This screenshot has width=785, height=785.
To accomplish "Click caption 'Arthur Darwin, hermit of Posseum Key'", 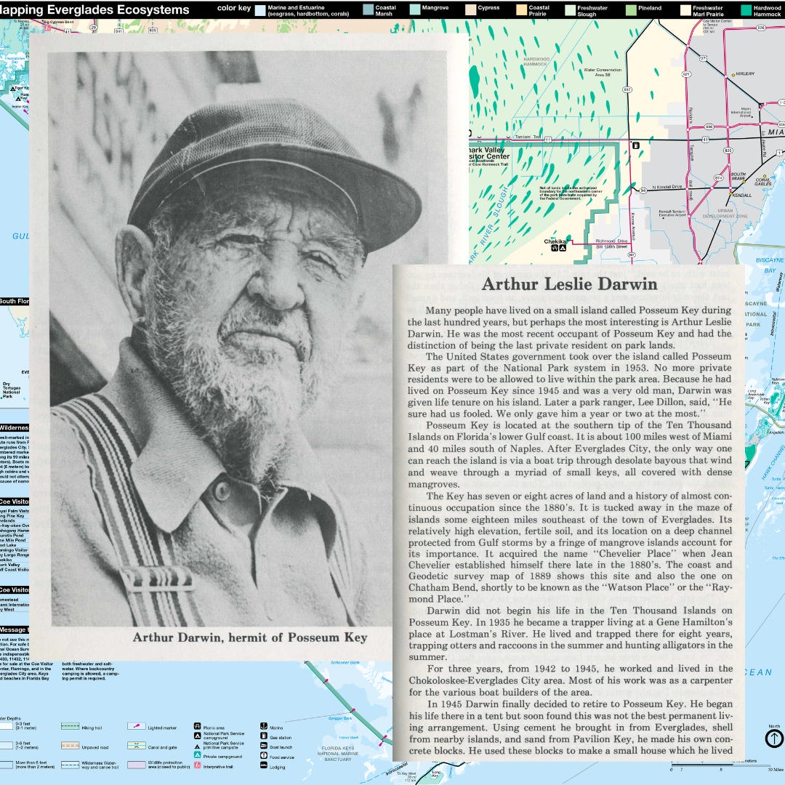I will pyautogui.click(x=250, y=637).
